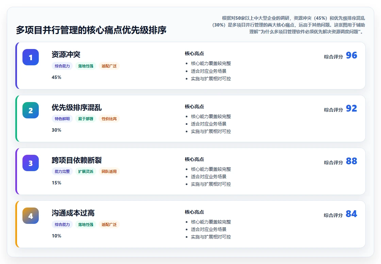Click the score 92

pos(351,109)
